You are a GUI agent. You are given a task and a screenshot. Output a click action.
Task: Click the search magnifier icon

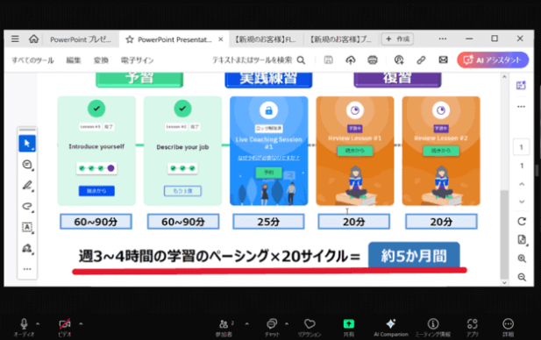coord(301,60)
